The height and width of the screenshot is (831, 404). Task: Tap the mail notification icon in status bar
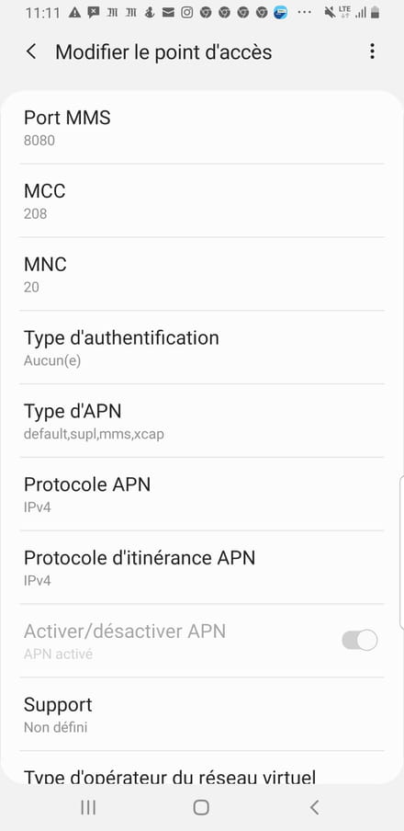(168, 13)
